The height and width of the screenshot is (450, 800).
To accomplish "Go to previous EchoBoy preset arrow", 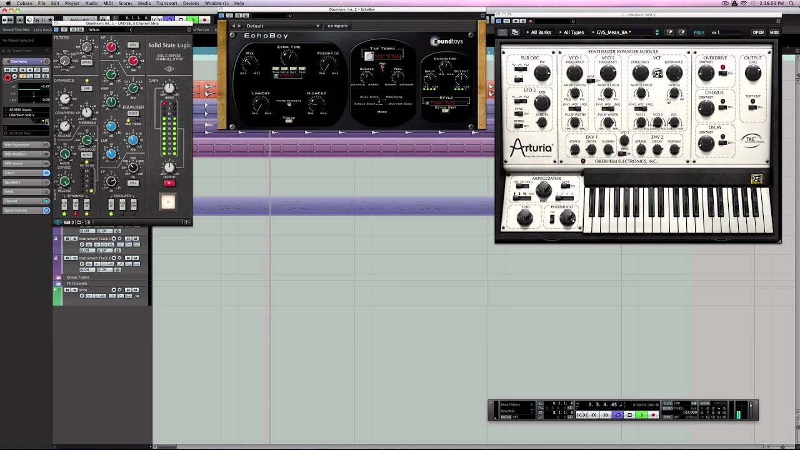I will coord(234,26).
